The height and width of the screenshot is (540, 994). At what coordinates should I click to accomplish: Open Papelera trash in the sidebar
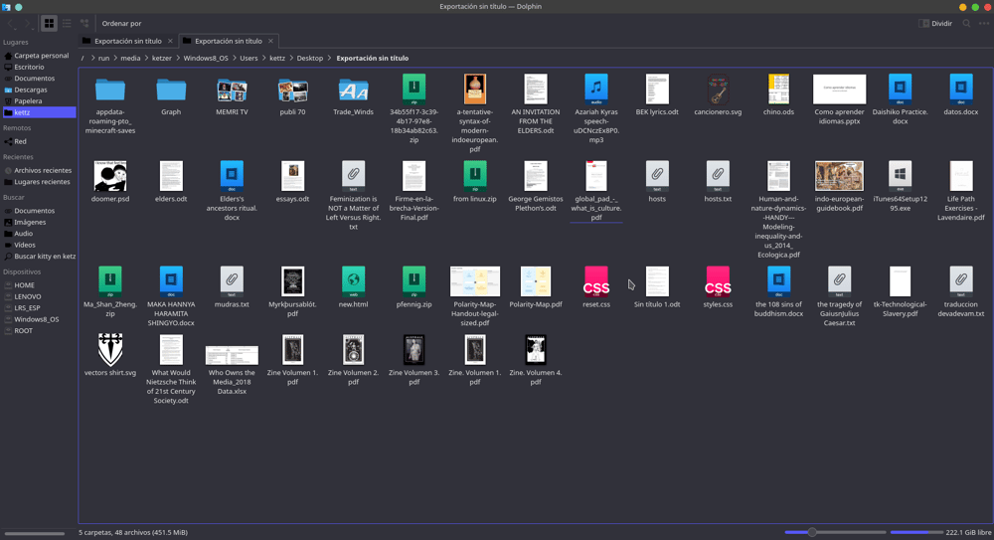click(x=38, y=100)
